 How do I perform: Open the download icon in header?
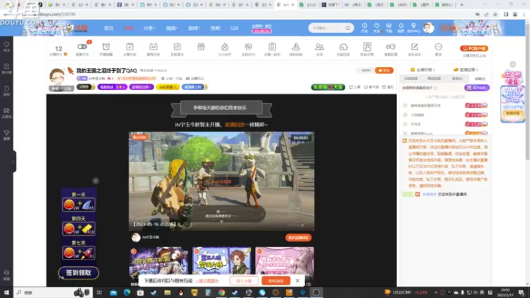click(x=389, y=28)
